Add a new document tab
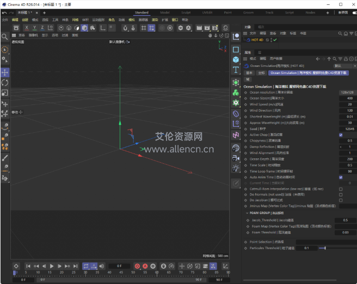Image resolution: width=357 pixels, height=284 pixels. (45, 13)
